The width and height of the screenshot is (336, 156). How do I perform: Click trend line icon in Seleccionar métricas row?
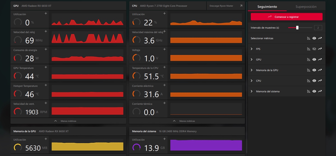(x=320, y=38)
